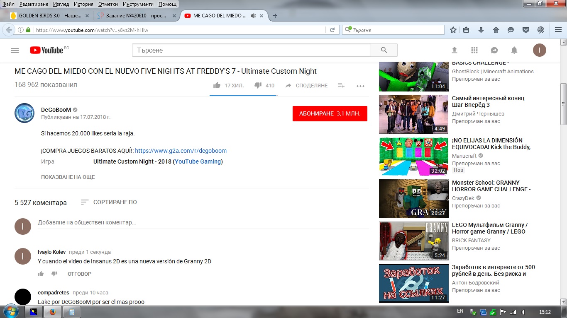Screen dimensions: 567x318
Task: Open the g2a.com degoboom link
Action: point(181,151)
